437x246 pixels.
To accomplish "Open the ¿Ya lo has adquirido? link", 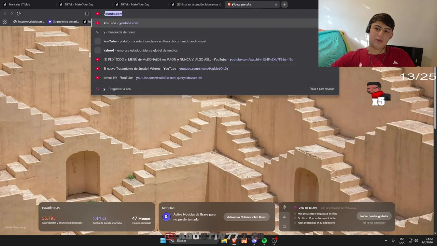I will click(374, 223).
